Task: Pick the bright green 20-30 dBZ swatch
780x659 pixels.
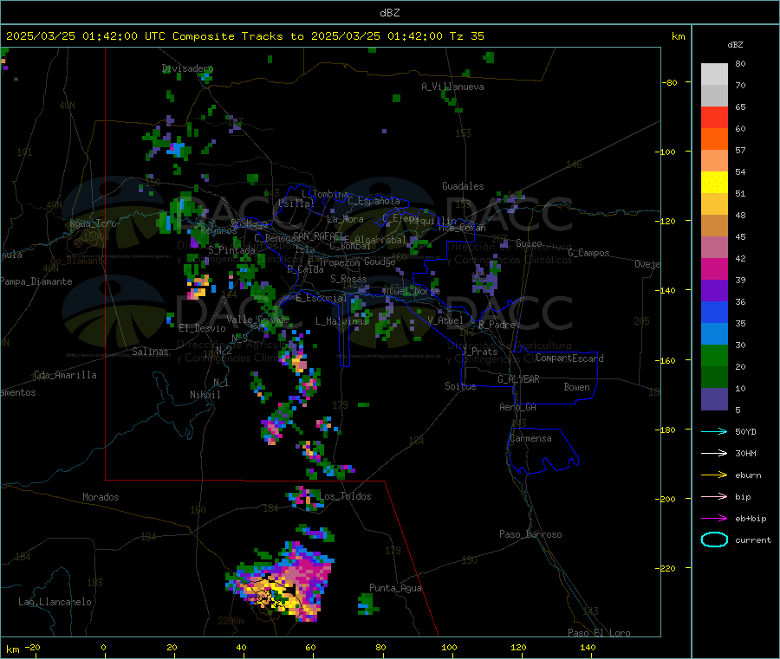Action: 714,356
